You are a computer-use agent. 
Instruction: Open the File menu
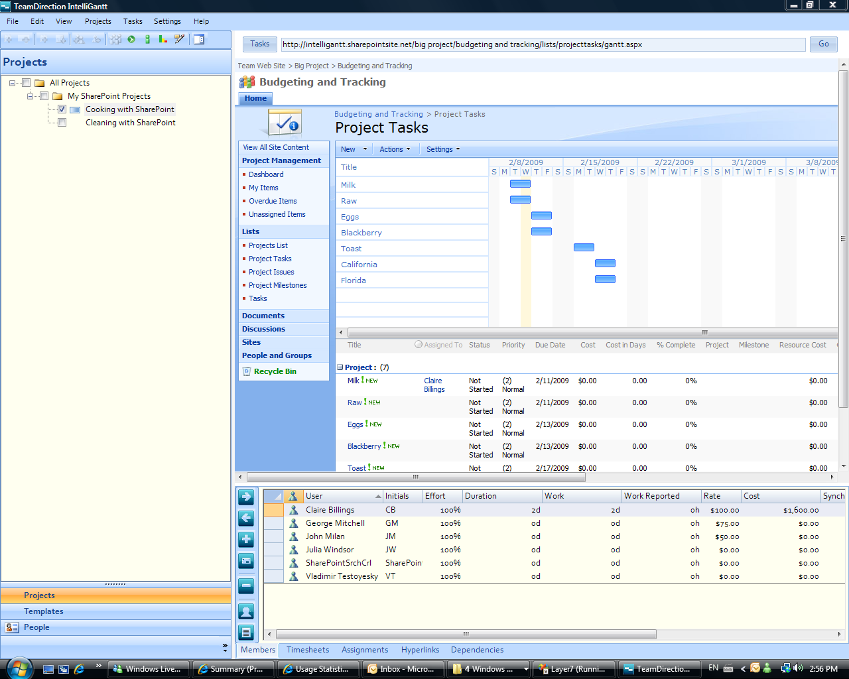click(x=13, y=21)
